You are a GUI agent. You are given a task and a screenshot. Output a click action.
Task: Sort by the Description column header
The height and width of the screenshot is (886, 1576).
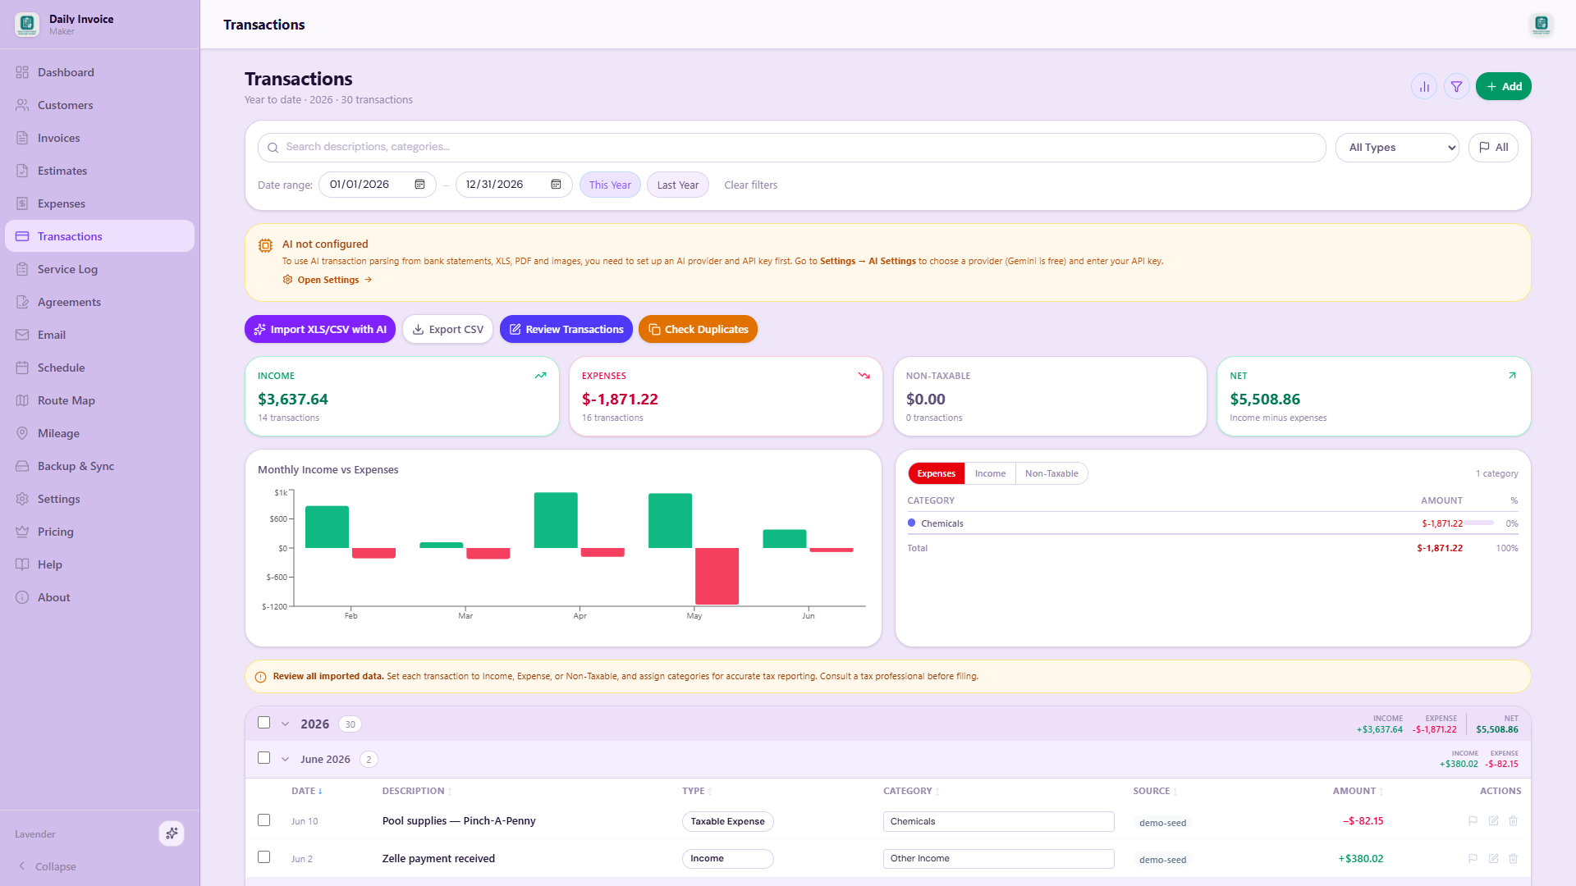[x=417, y=791]
